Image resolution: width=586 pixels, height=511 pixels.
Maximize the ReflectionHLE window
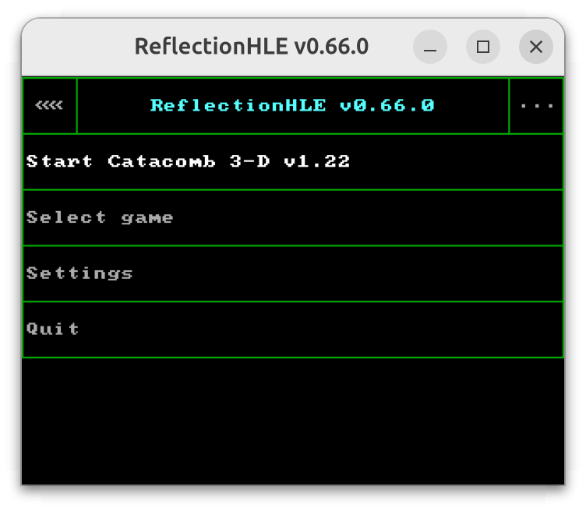click(x=483, y=47)
